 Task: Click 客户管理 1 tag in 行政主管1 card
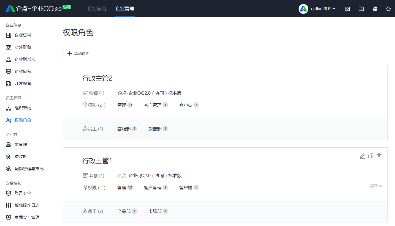coord(156,188)
